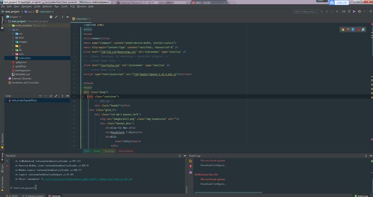Open the Tools menu
The height and width of the screenshot is (197, 373).
click(64, 6)
